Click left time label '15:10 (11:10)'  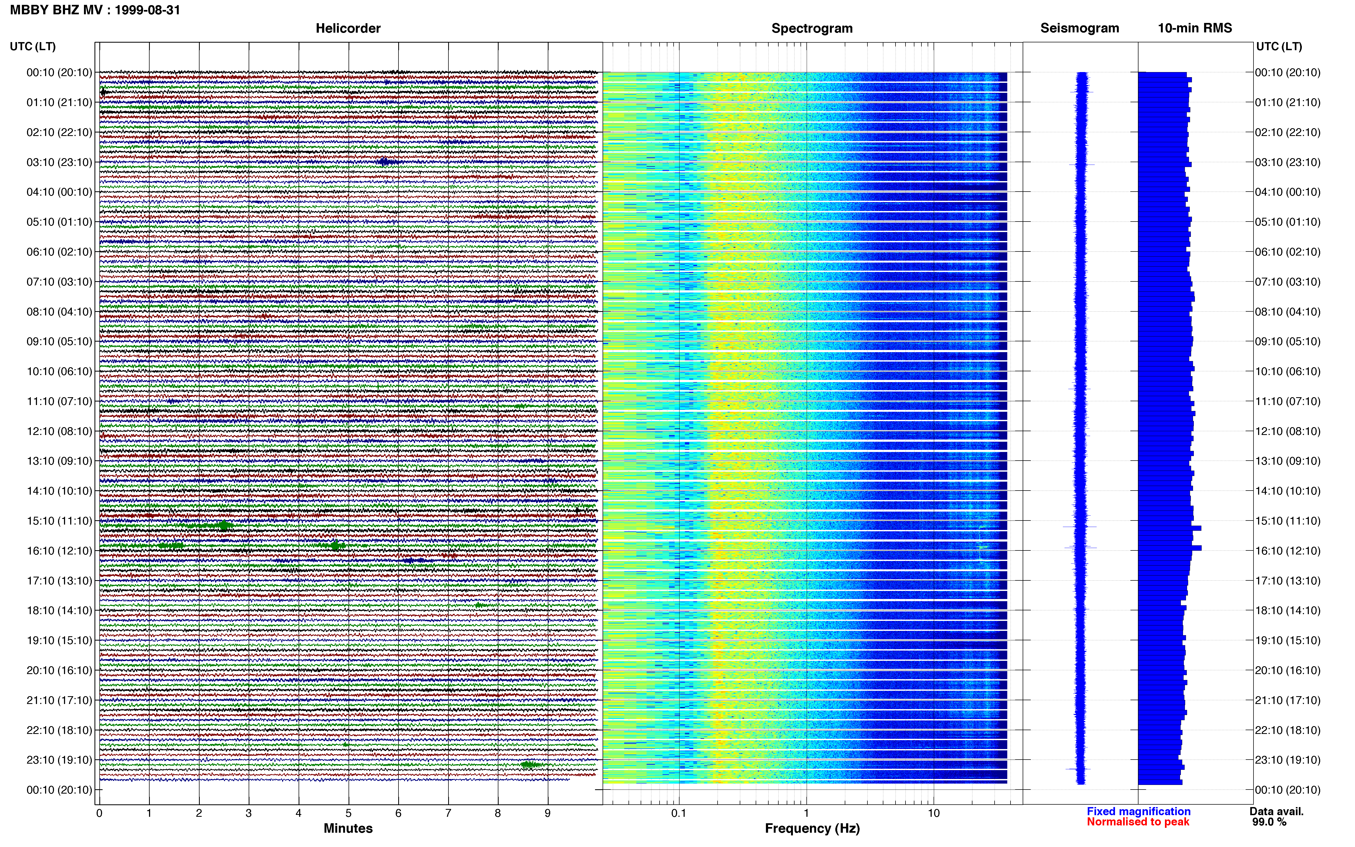pyautogui.click(x=59, y=521)
